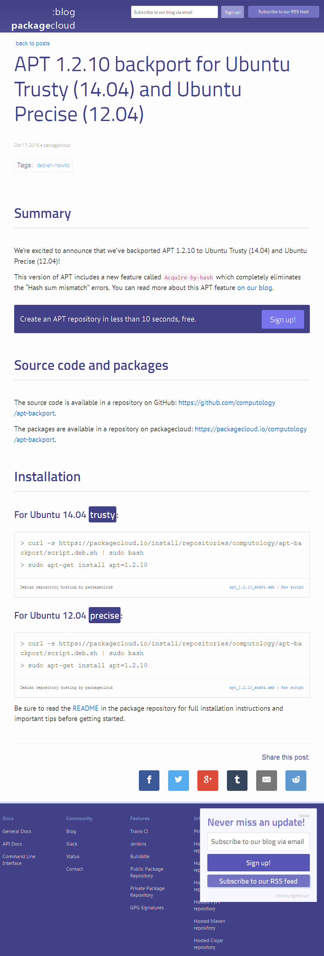
Task: Close the Never miss an update popup
Action: point(304,815)
